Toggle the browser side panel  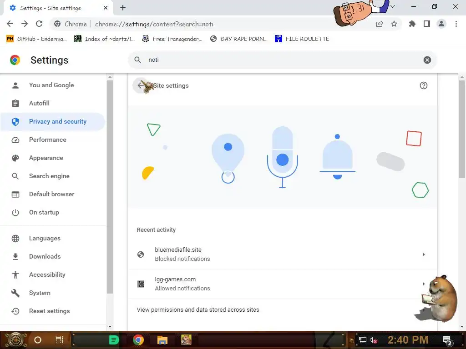[x=427, y=24]
